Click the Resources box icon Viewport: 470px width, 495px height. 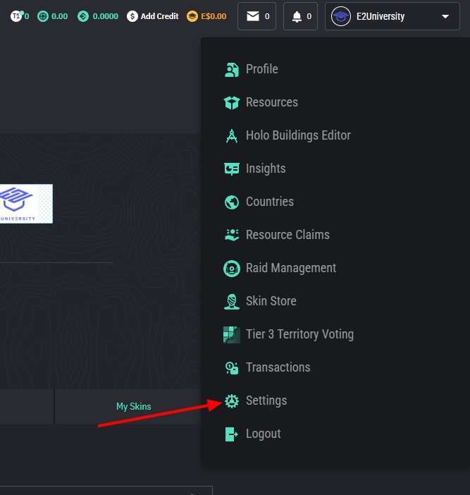click(232, 102)
